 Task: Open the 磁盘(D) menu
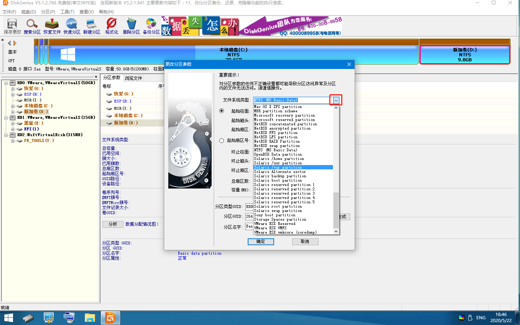coord(29,12)
